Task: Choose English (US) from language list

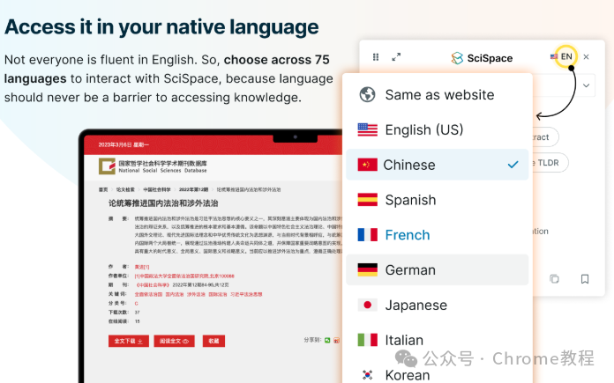Action: pos(438,129)
